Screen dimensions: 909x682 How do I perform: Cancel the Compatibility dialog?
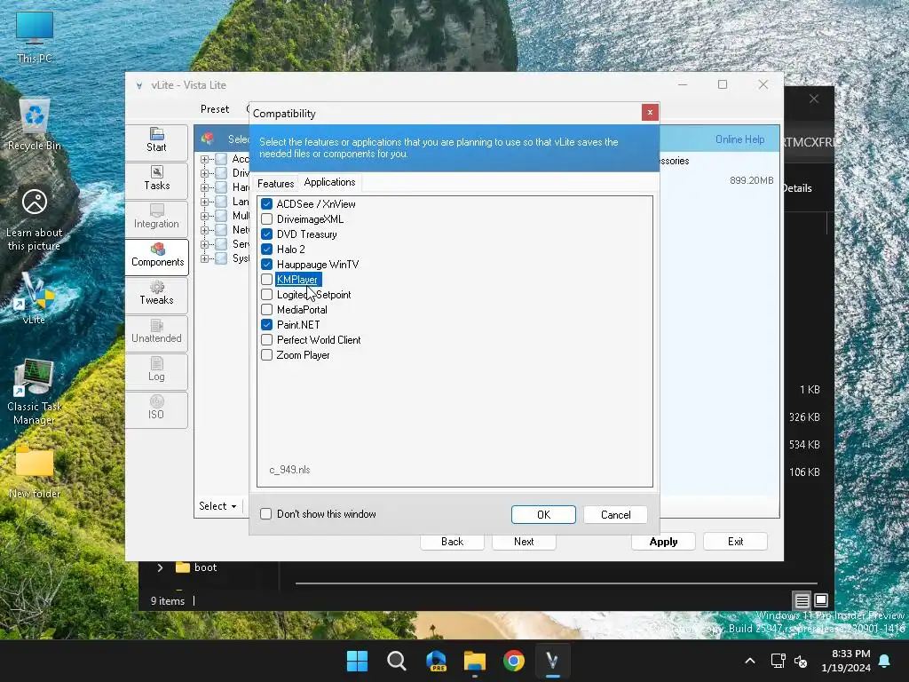tap(615, 514)
